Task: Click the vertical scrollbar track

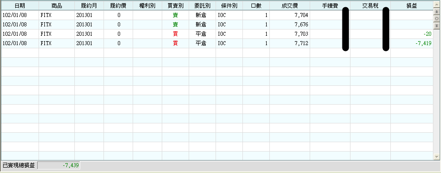Action: pos(437,91)
